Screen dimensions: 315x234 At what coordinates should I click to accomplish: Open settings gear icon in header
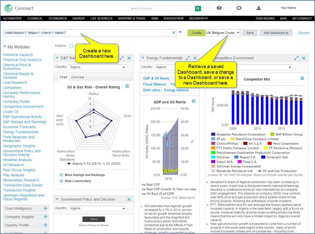[239, 8]
